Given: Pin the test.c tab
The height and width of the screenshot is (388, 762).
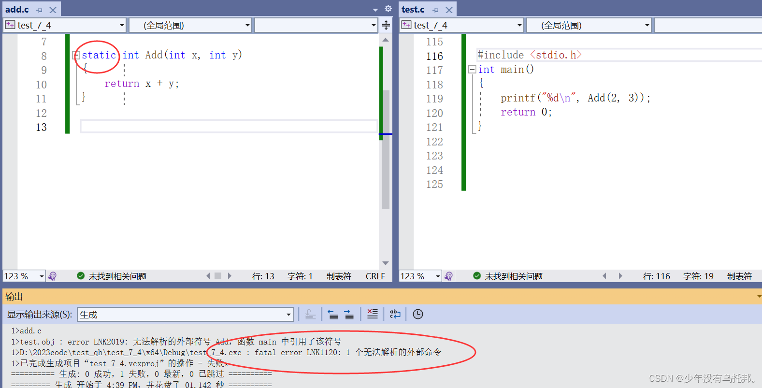Looking at the screenshot, I should pyautogui.click(x=436, y=10).
